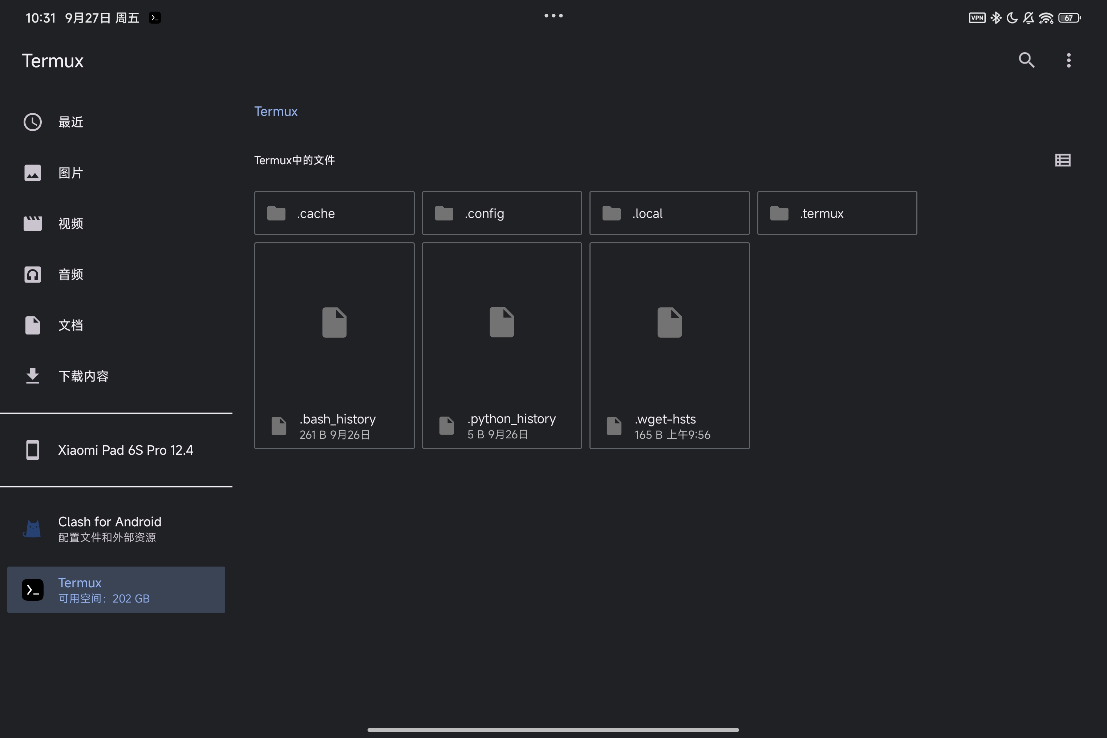Screen dimensions: 1107x738
Task: Tap the muted bell status icon
Action: pos(1029,18)
